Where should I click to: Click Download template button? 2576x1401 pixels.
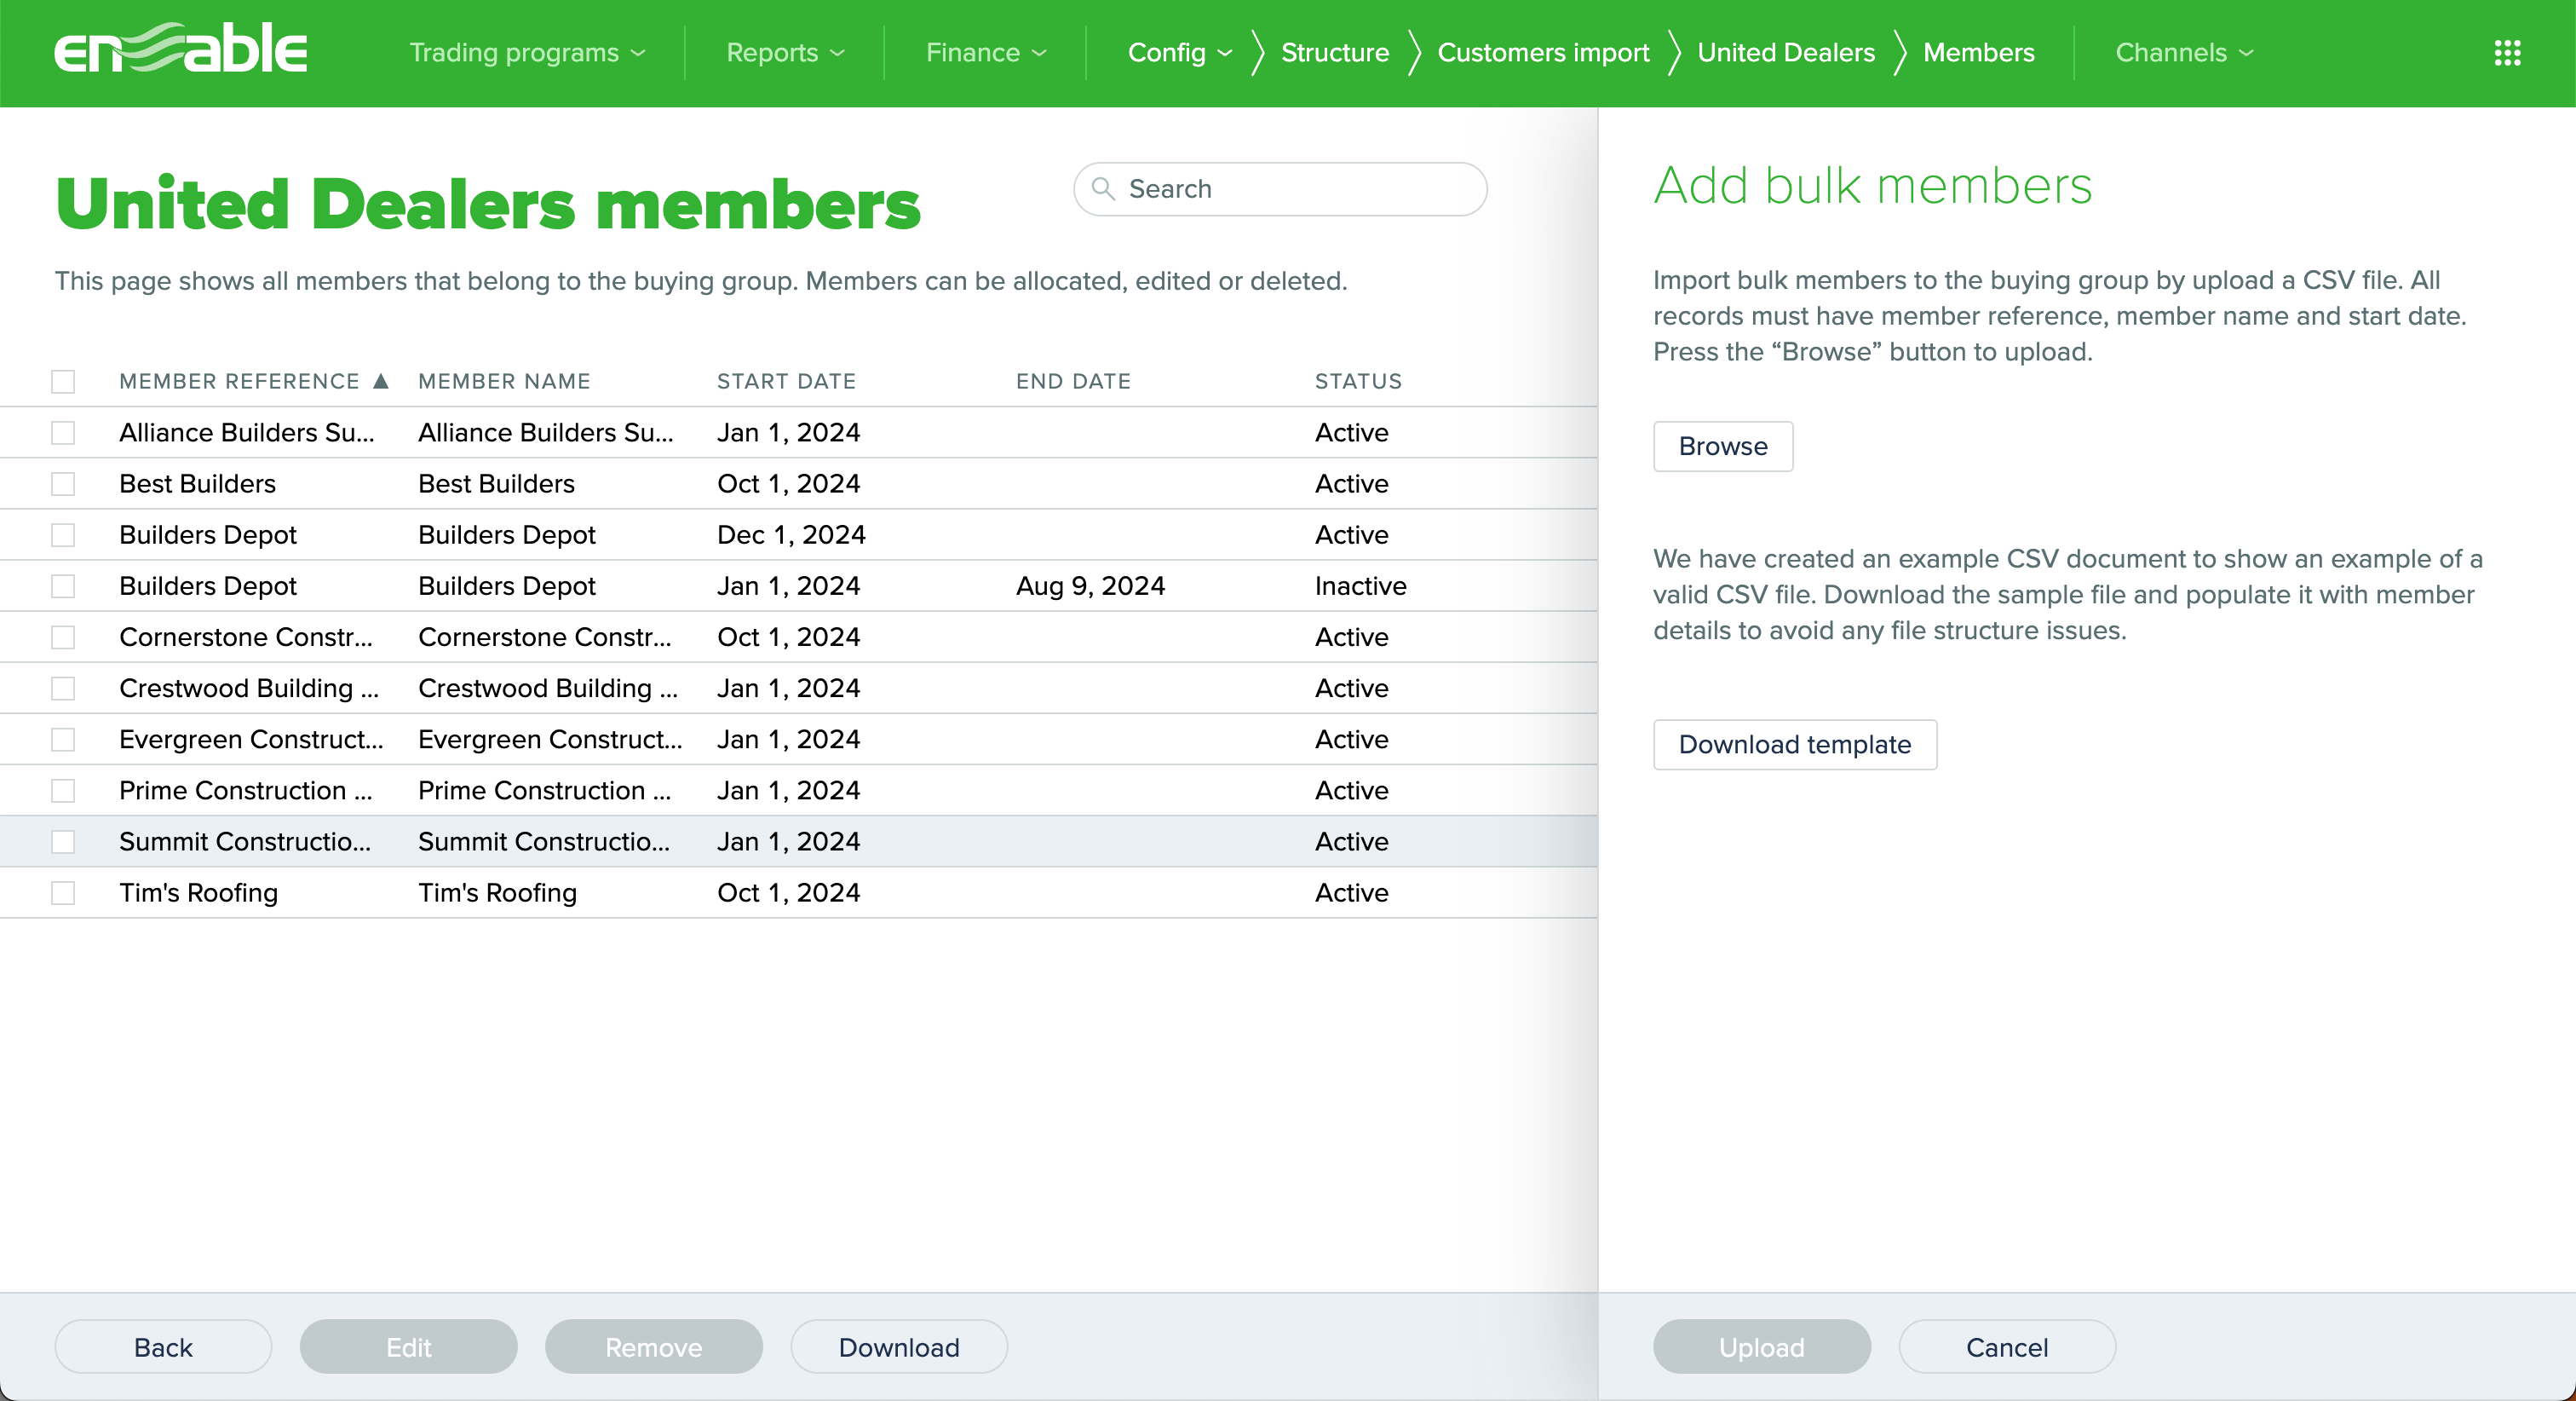[x=1794, y=743]
